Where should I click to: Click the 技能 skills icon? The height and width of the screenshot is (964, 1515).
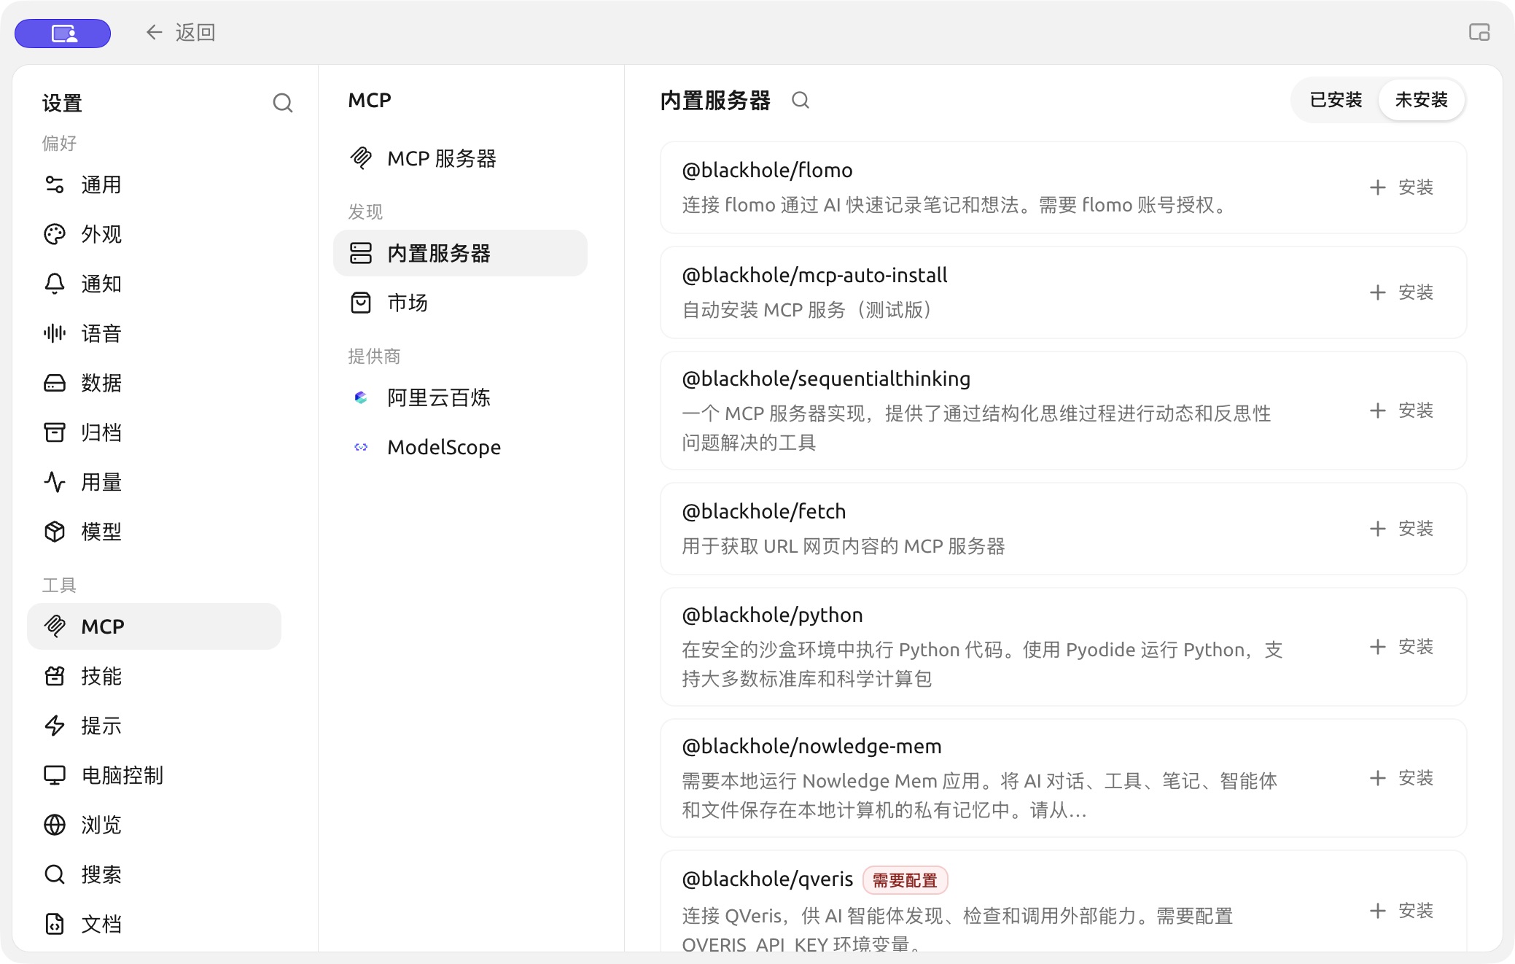pos(55,676)
